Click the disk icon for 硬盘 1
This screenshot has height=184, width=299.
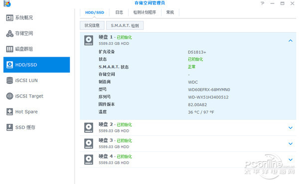(x=89, y=40)
